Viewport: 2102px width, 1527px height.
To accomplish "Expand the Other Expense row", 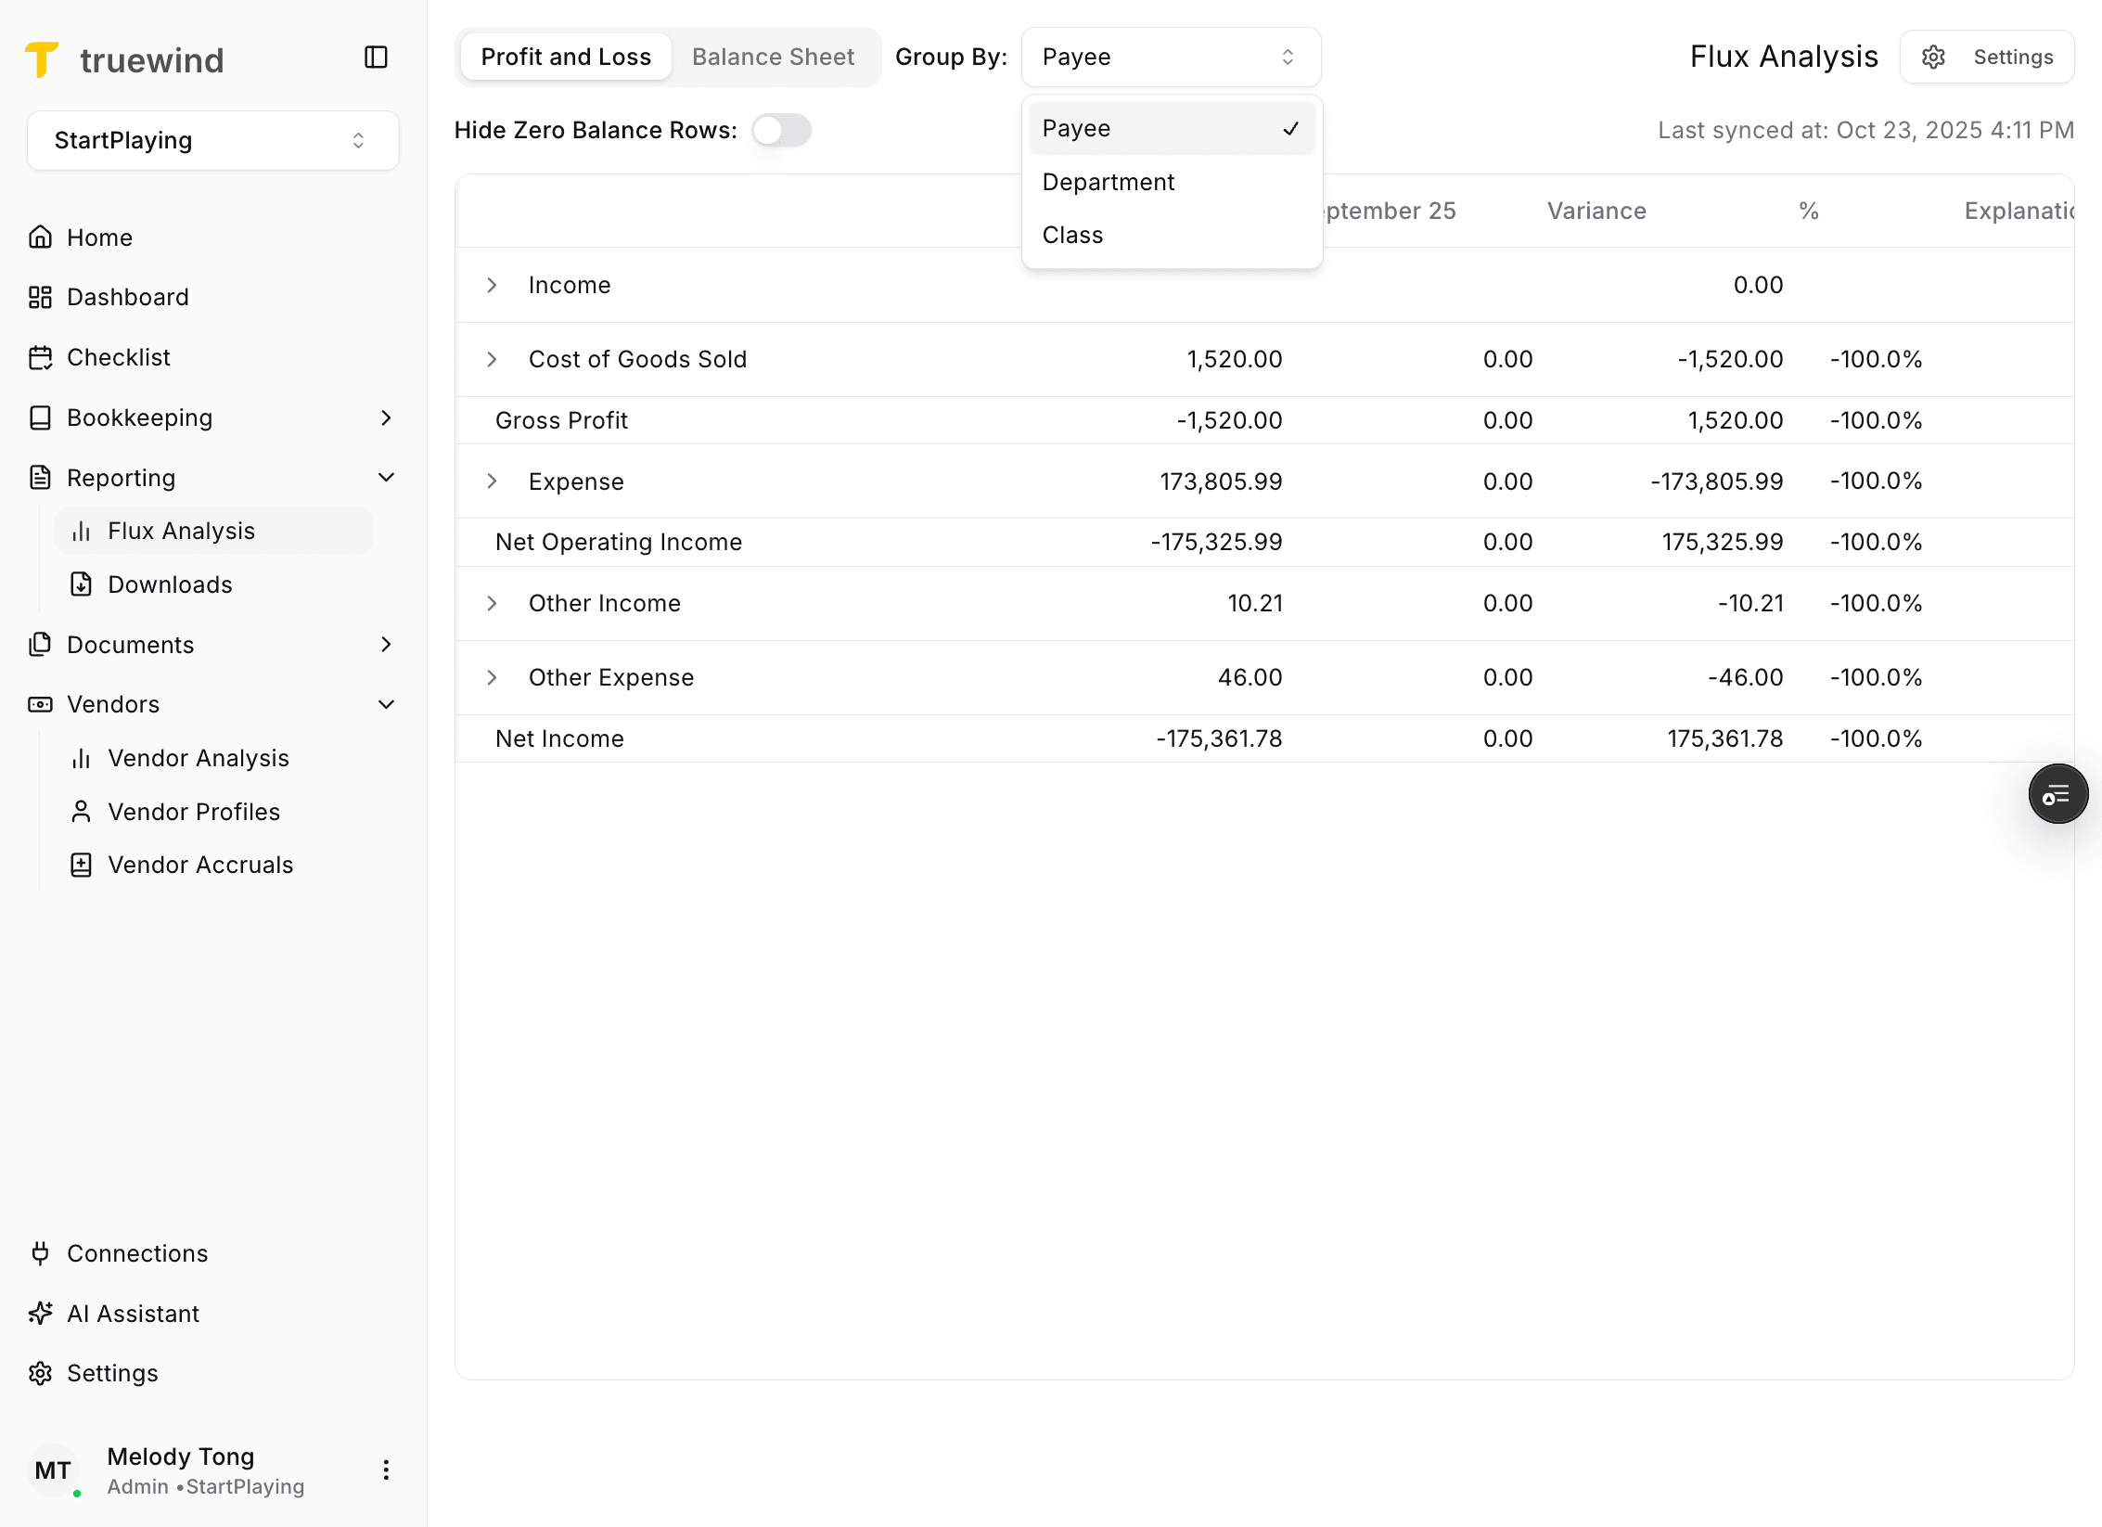I will pos(492,677).
